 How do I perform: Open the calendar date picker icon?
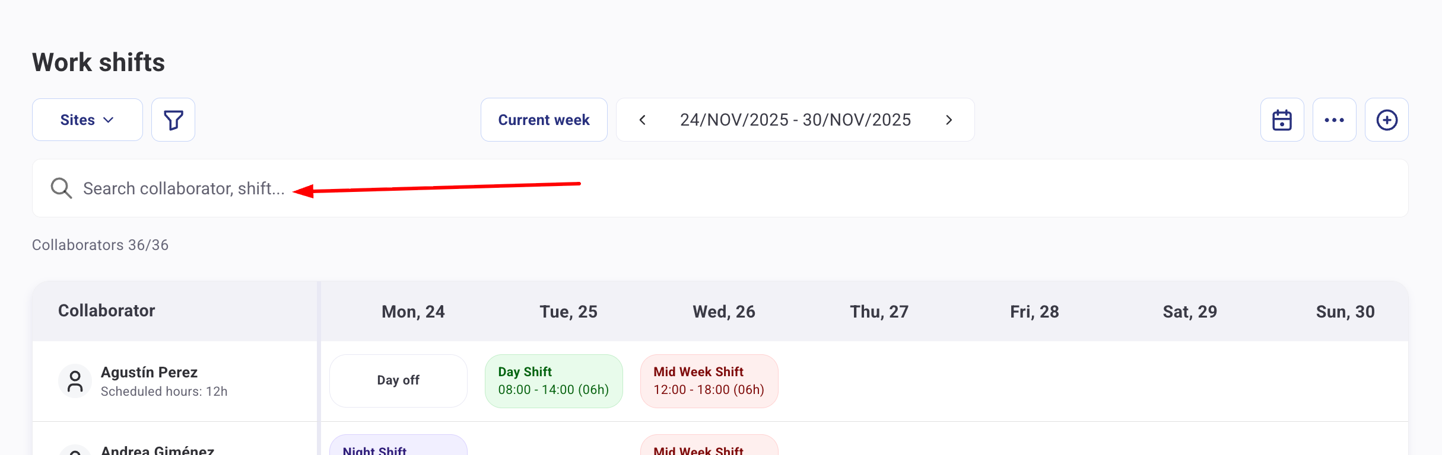point(1282,120)
